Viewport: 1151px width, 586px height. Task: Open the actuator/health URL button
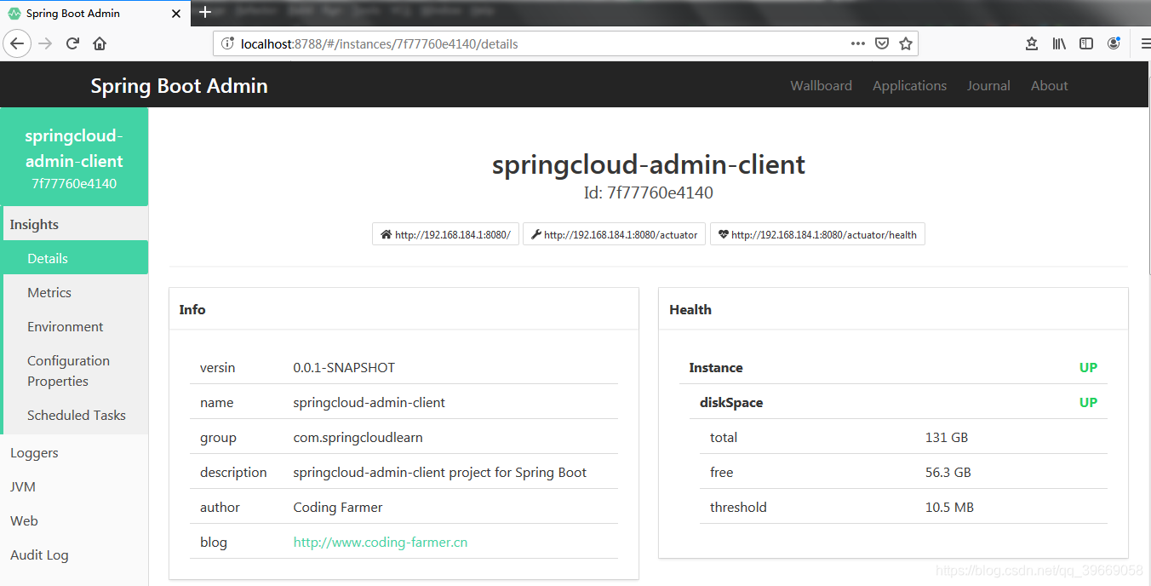pos(817,234)
